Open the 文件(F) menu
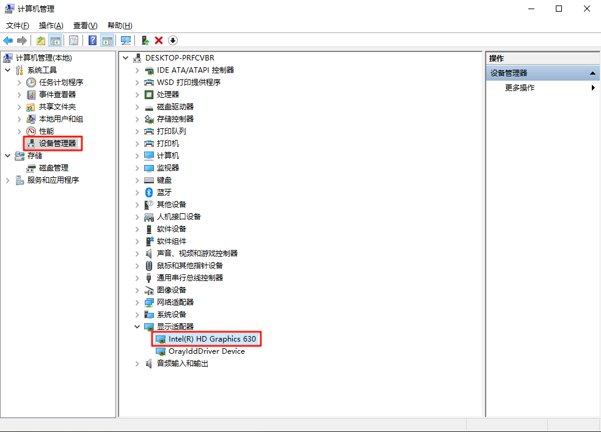 click(x=17, y=25)
